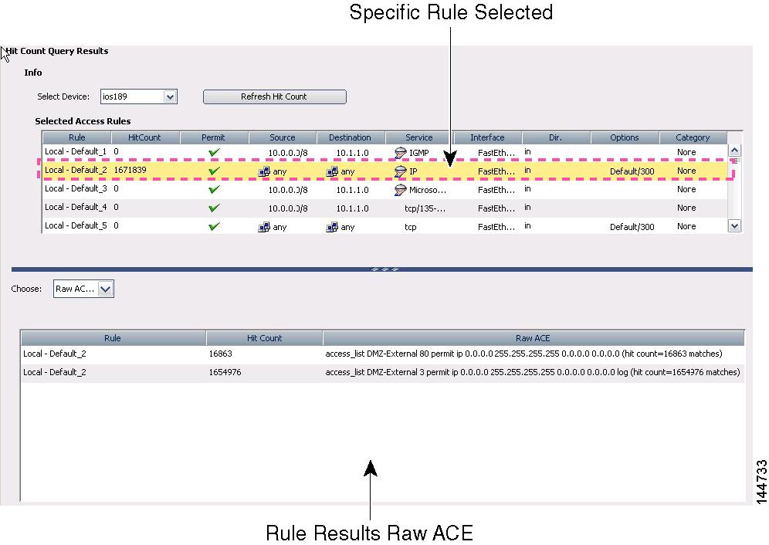
Task: Open the Select Device dropdown
Action: point(171,96)
